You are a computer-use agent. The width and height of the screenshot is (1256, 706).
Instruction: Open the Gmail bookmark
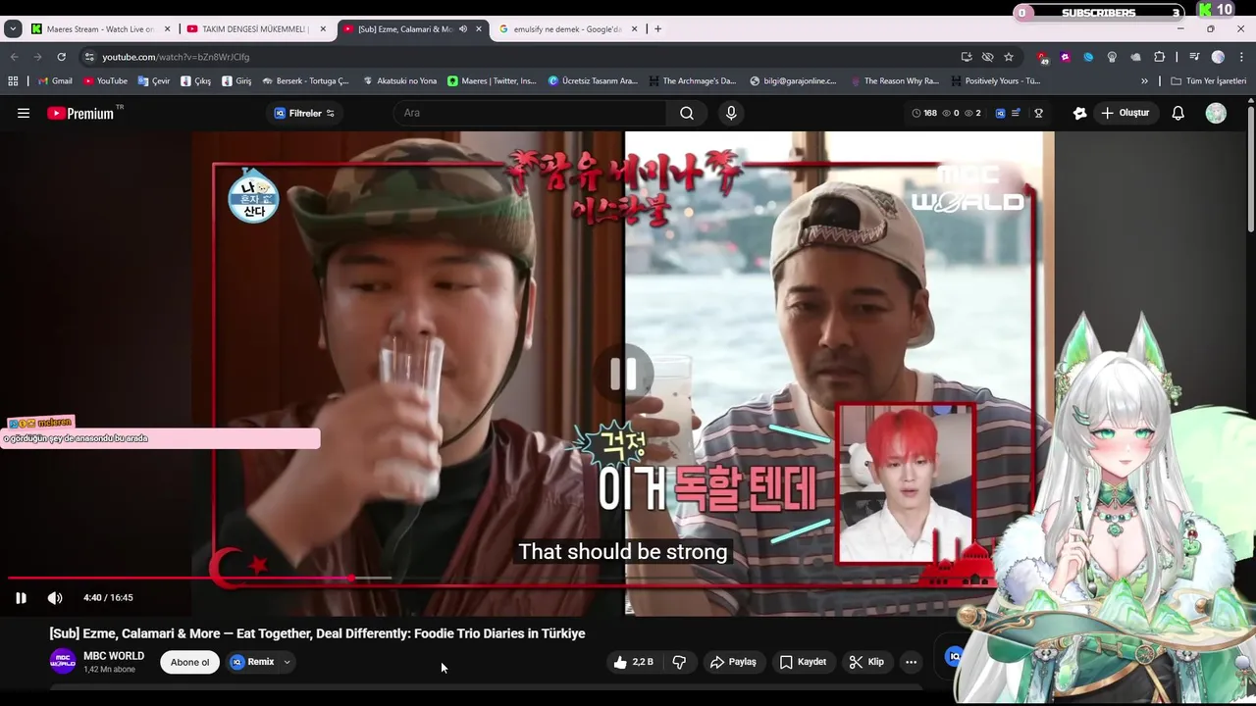pos(55,81)
